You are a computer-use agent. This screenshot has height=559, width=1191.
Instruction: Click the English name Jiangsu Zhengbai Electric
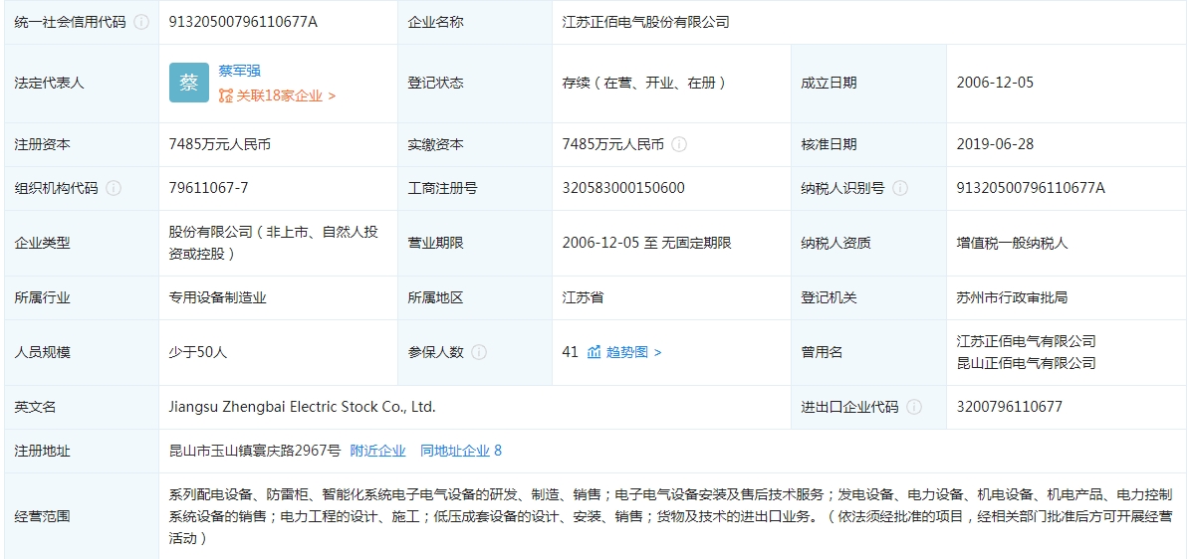(x=303, y=407)
